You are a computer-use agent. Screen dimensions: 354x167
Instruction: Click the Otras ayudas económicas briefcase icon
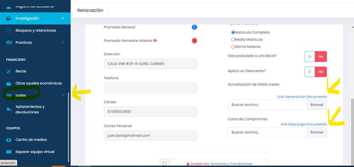coord(9,83)
